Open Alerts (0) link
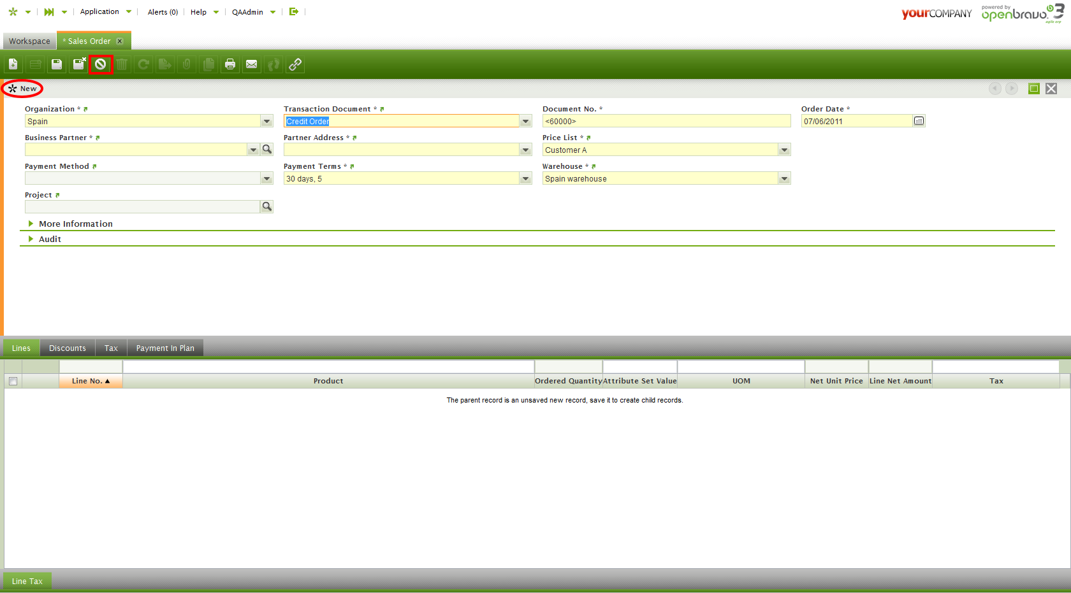 163,11
